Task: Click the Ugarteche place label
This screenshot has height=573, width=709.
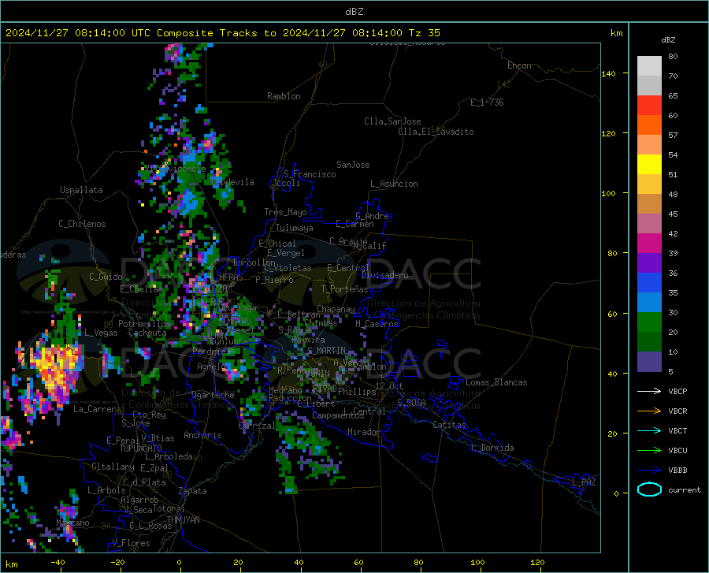Action: (213, 395)
